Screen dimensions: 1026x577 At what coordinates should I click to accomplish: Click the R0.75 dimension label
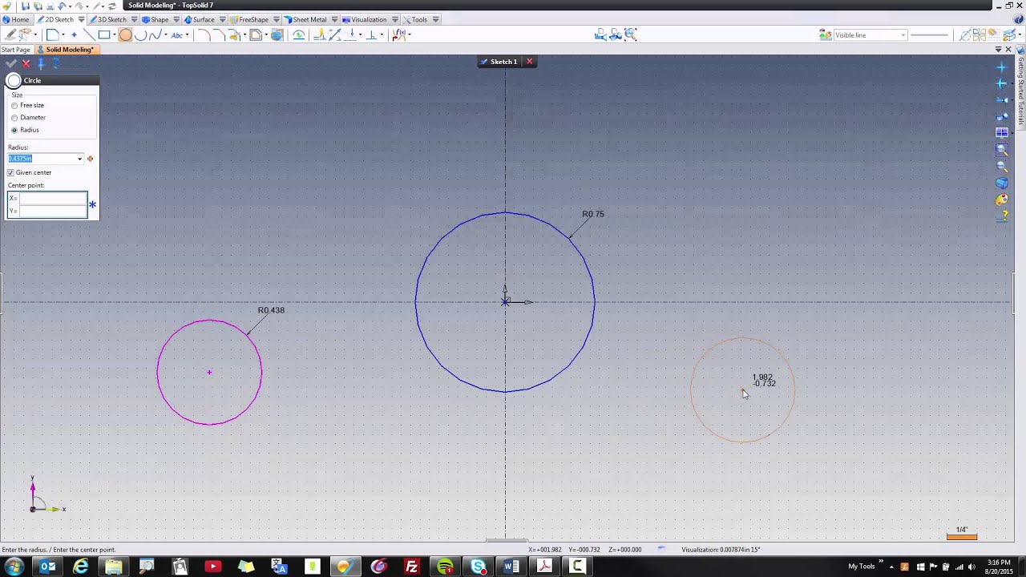pos(593,214)
